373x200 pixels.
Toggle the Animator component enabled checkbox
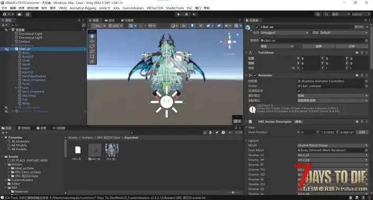click(255, 75)
